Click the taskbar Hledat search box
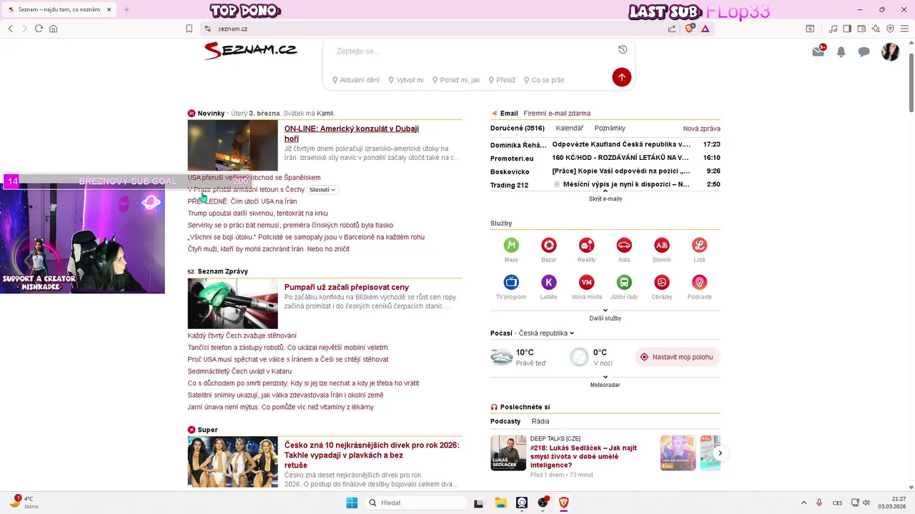The height and width of the screenshot is (514, 915). pos(417,503)
